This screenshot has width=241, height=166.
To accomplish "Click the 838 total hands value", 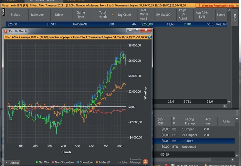I will click(x=111, y=24).
